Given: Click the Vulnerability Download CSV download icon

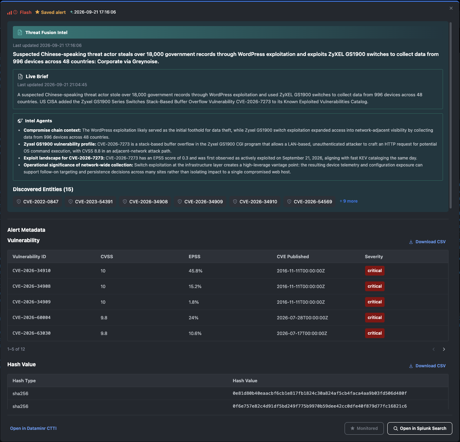Looking at the screenshot, I should coord(411,242).
